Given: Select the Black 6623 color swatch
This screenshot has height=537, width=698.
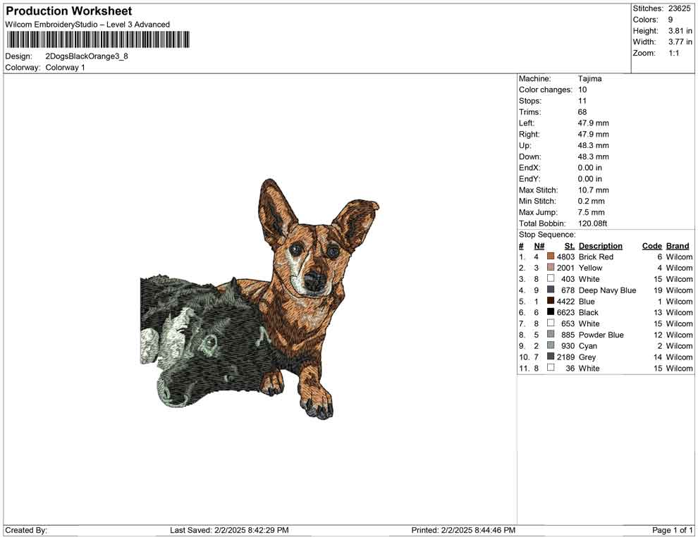Looking at the screenshot, I should 551,312.
